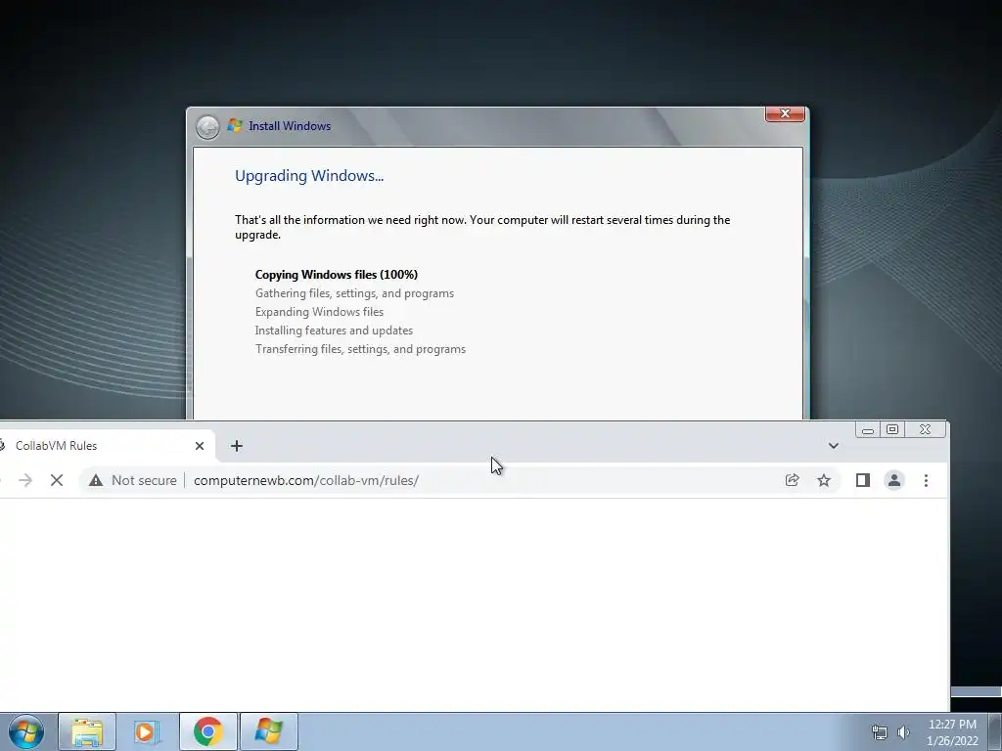The height and width of the screenshot is (751, 1002).
Task: Switch to Chrome from the taskbar
Action: tap(208, 731)
